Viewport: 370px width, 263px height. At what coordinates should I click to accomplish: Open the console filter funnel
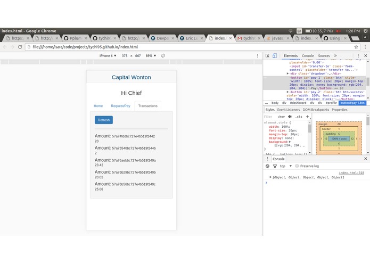pos(275,166)
